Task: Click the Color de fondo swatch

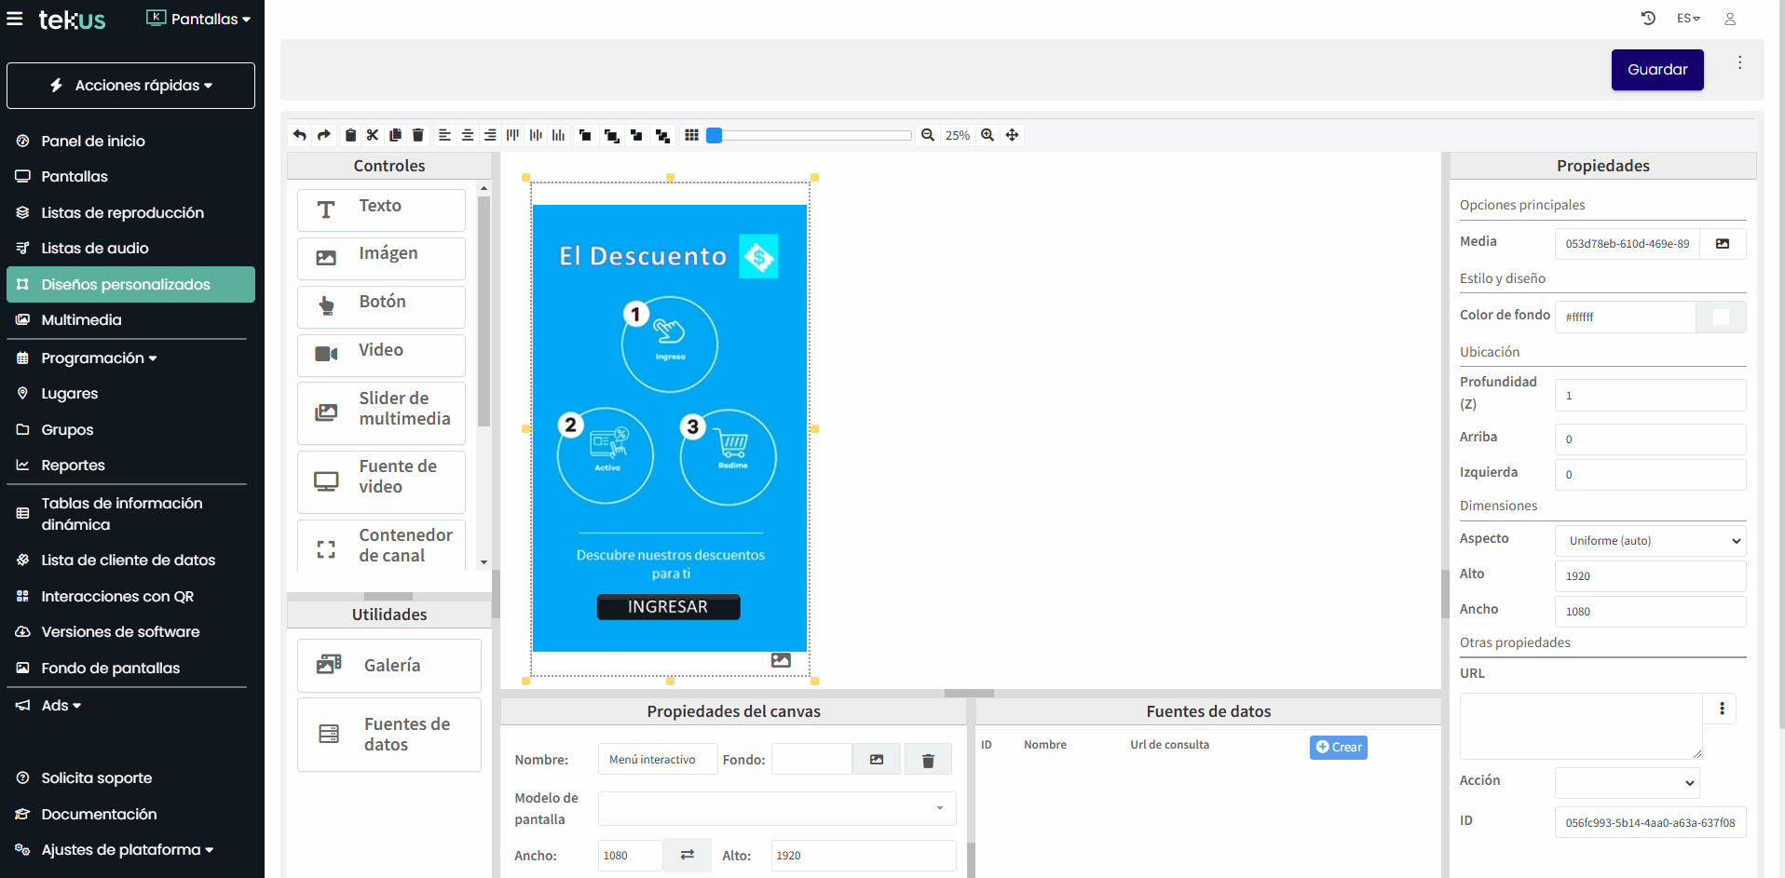Action: tap(1721, 317)
